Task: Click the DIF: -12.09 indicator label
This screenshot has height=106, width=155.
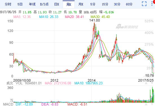Action: pyautogui.click(x=24, y=104)
